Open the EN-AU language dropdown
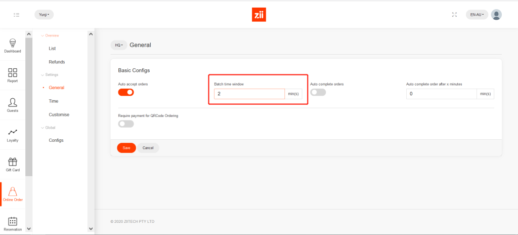Screen dimensions: 518x235 477,15
